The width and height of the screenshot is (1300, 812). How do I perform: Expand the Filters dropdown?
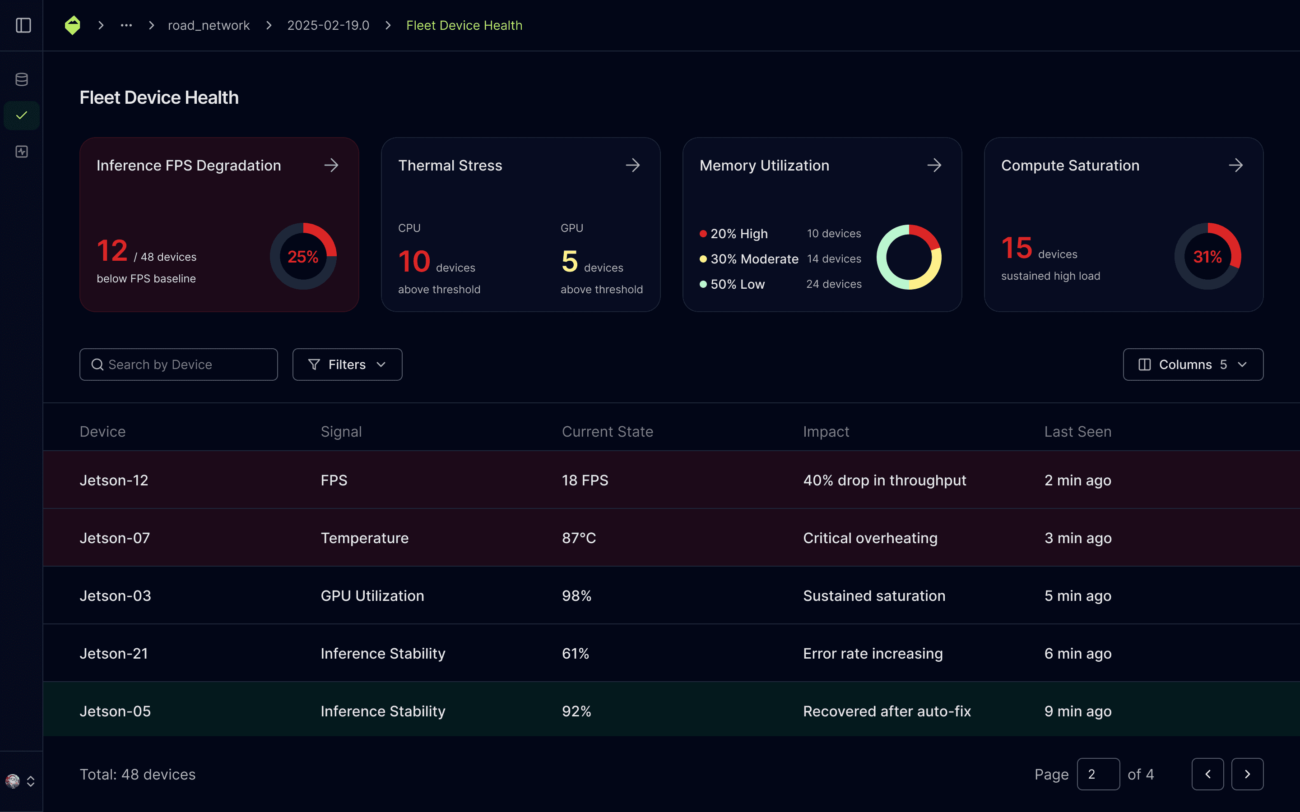[x=347, y=364]
